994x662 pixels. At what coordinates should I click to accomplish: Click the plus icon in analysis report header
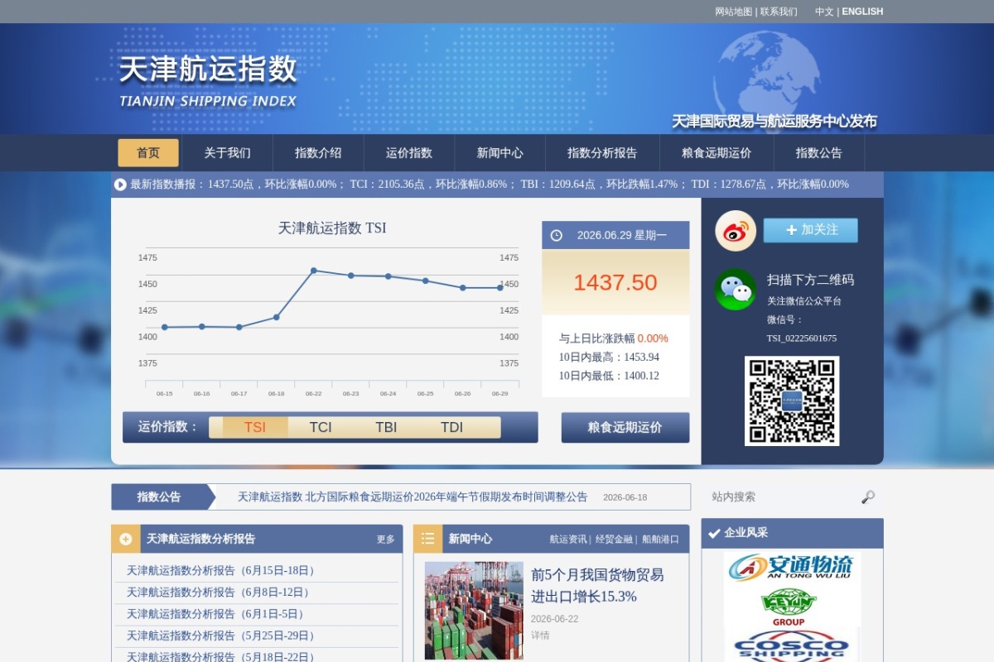coord(126,539)
